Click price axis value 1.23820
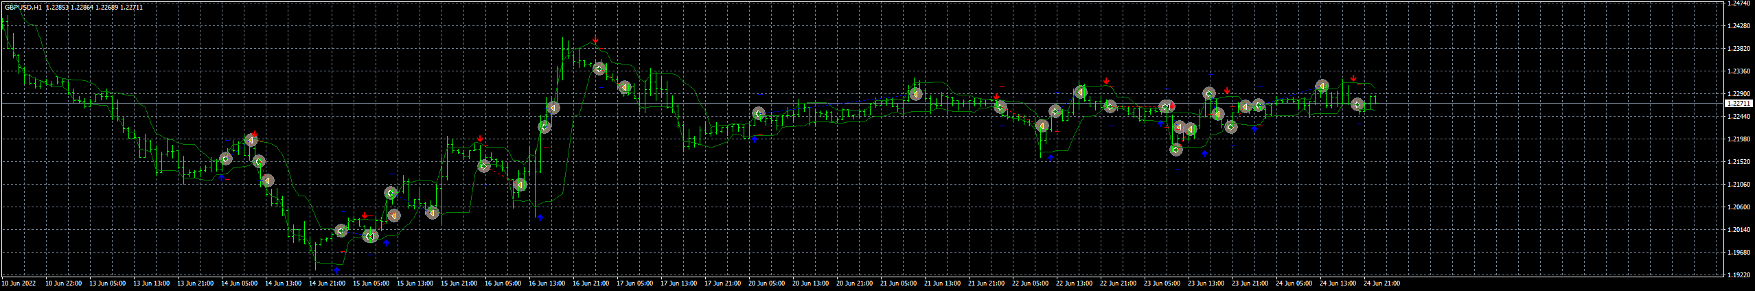Viewport: 1755px width, 291px height. click(x=1737, y=49)
